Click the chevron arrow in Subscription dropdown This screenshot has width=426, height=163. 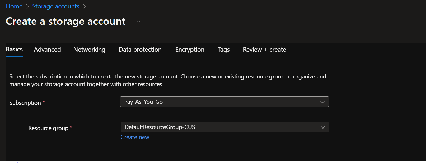[322, 102]
